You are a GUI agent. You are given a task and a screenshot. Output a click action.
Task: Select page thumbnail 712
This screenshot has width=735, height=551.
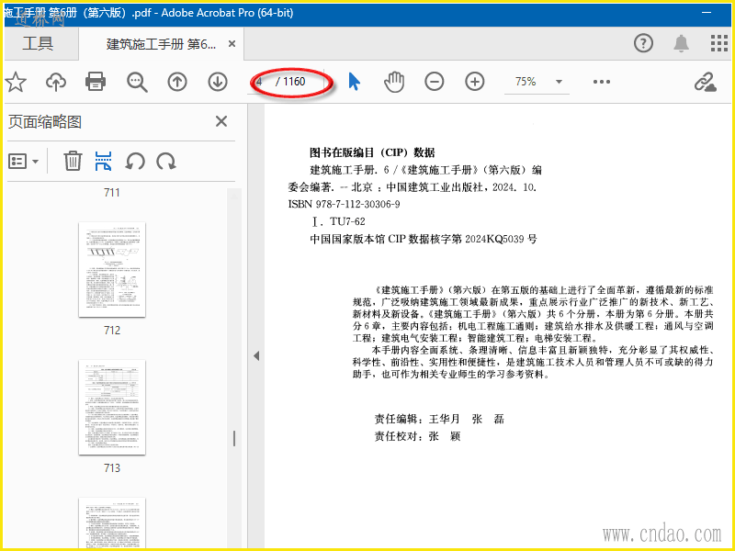coord(112,270)
